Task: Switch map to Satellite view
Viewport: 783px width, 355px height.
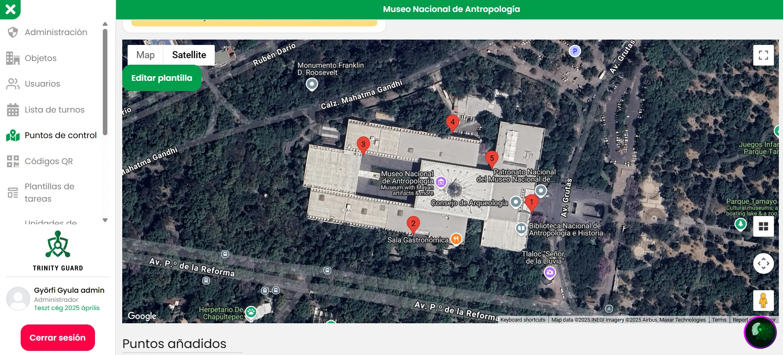Action: [x=189, y=55]
